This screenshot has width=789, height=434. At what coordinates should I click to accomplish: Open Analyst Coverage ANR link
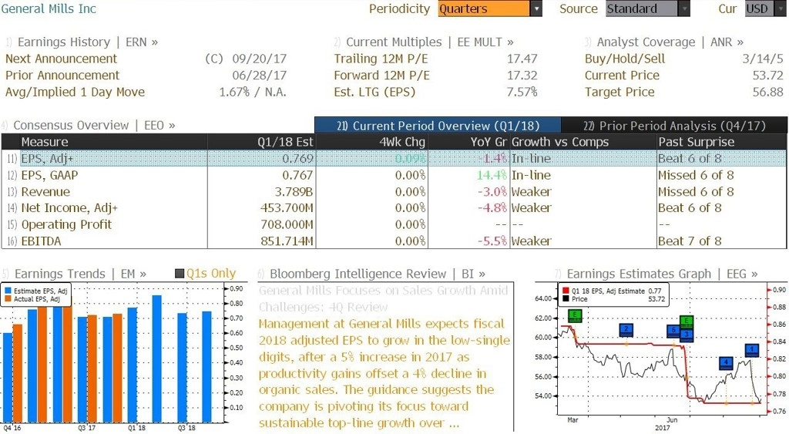(x=670, y=42)
